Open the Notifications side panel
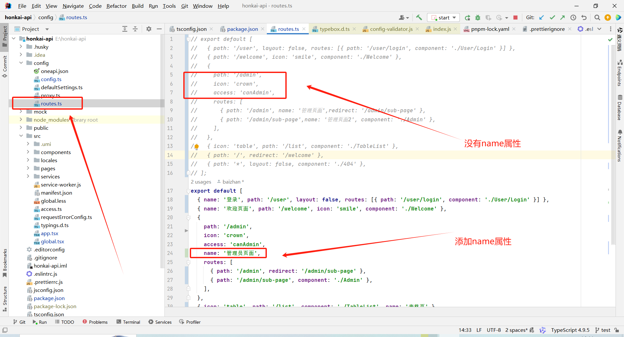Screen dimensions: 624x337 point(620,145)
